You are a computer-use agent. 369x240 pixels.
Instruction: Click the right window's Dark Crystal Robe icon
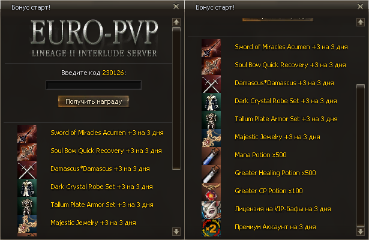pyautogui.click(x=211, y=102)
